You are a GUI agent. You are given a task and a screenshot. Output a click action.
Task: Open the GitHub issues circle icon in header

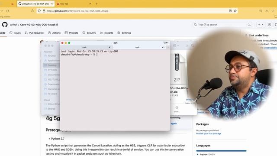tap(269, 25)
